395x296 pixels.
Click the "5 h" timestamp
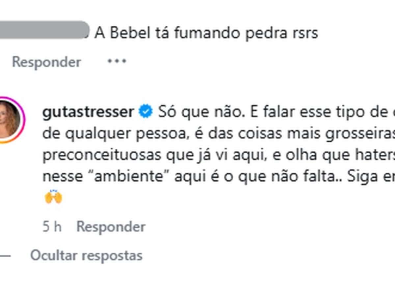(x=52, y=227)
